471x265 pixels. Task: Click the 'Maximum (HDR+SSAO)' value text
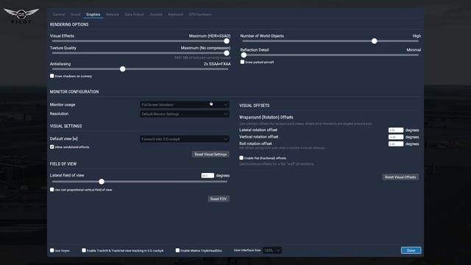(x=210, y=36)
